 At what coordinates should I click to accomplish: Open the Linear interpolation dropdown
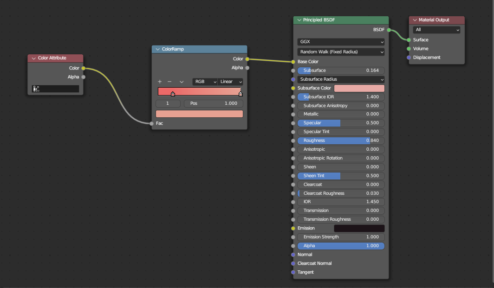pos(230,82)
